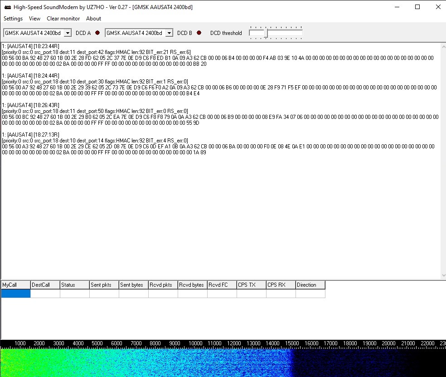Viewport: 446px width, 377px height.
Task: Click Clear monitor to empty the packet log
Action: [63, 19]
